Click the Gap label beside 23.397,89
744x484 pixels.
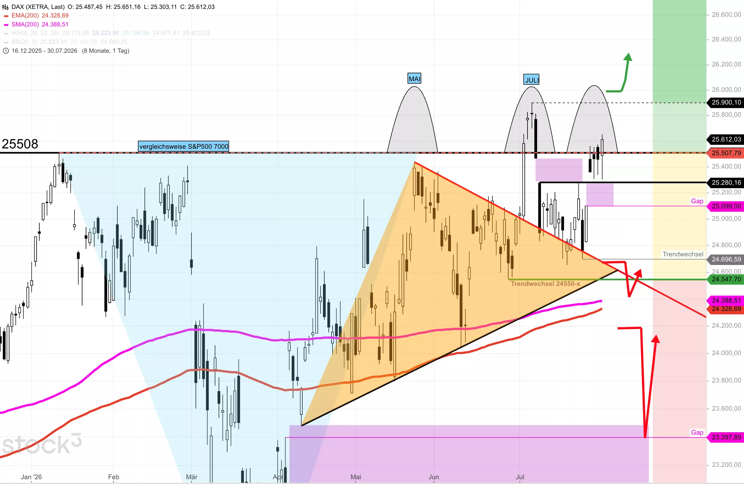coord(697,433)
